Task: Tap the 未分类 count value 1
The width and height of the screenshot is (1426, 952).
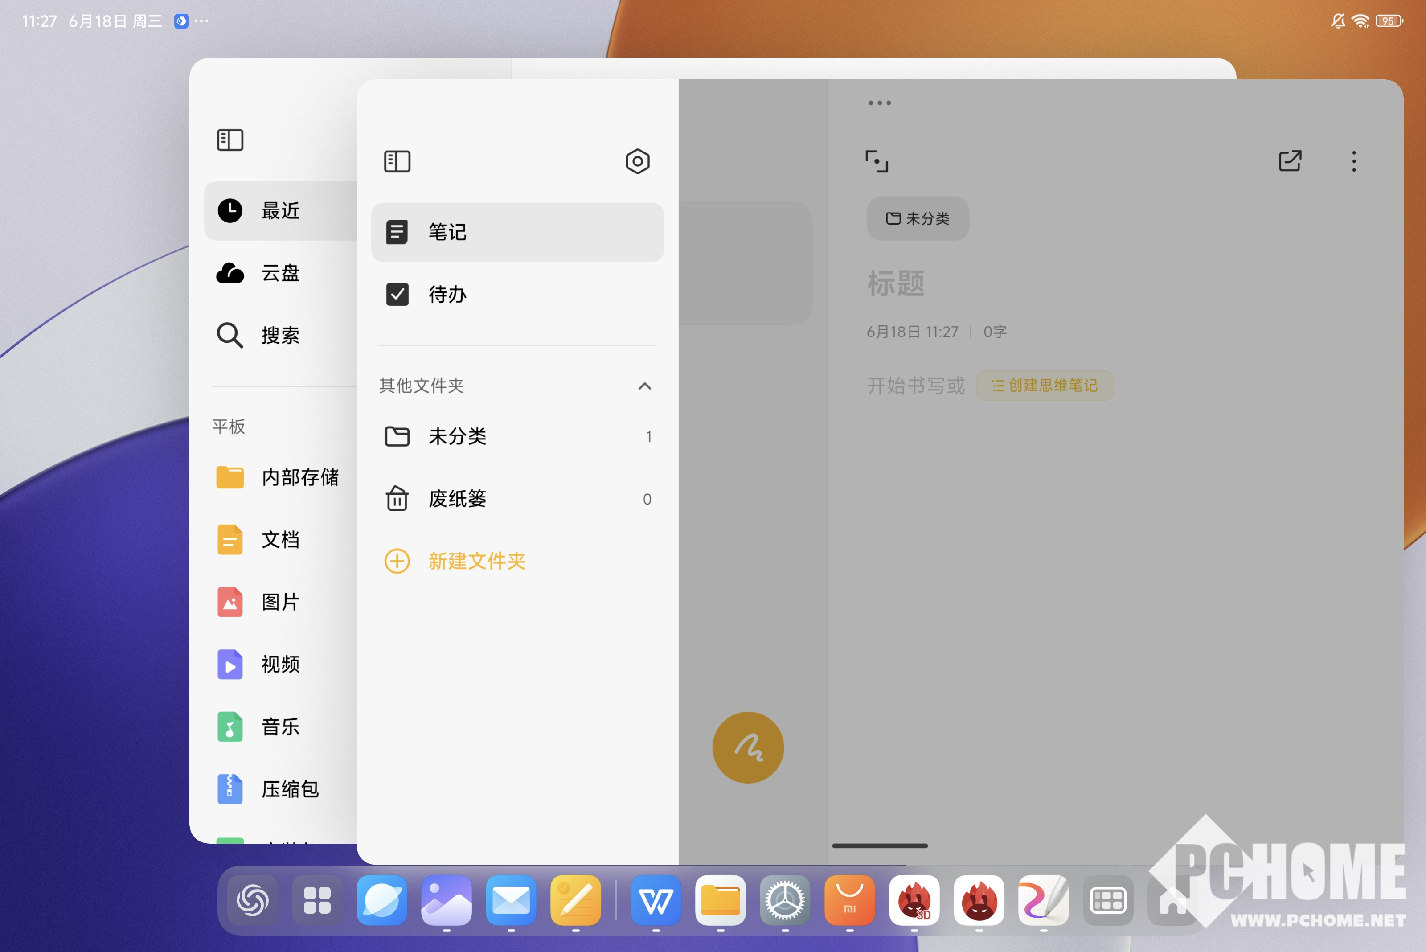Action: (x=649, y=437)
